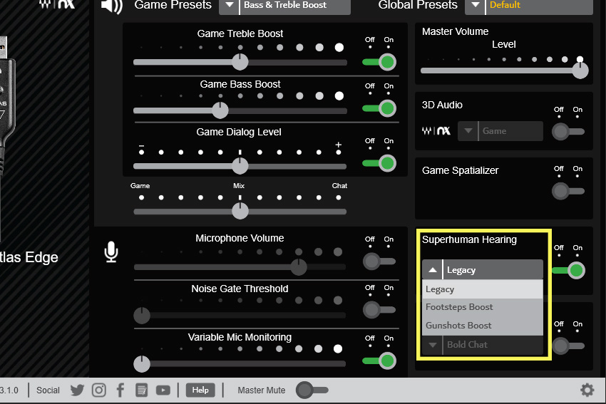Open the Instagram social link
Image resolution: width=606 pixels, height=404 pixels.
[99, 390]
